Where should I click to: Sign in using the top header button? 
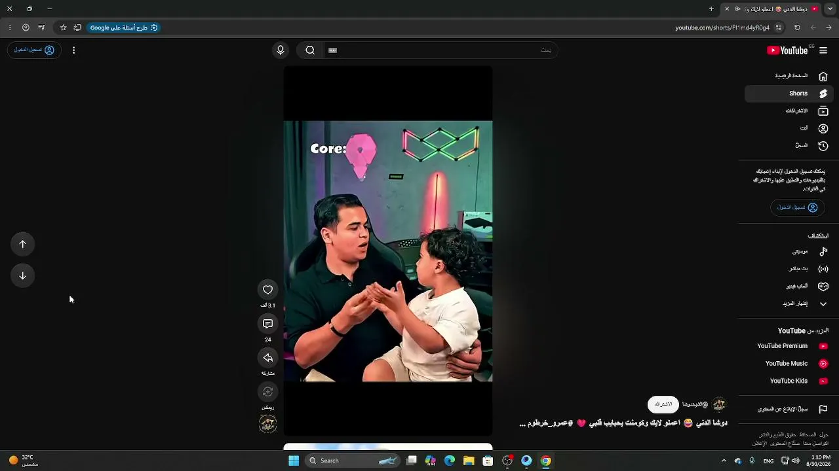pos(34,50)
